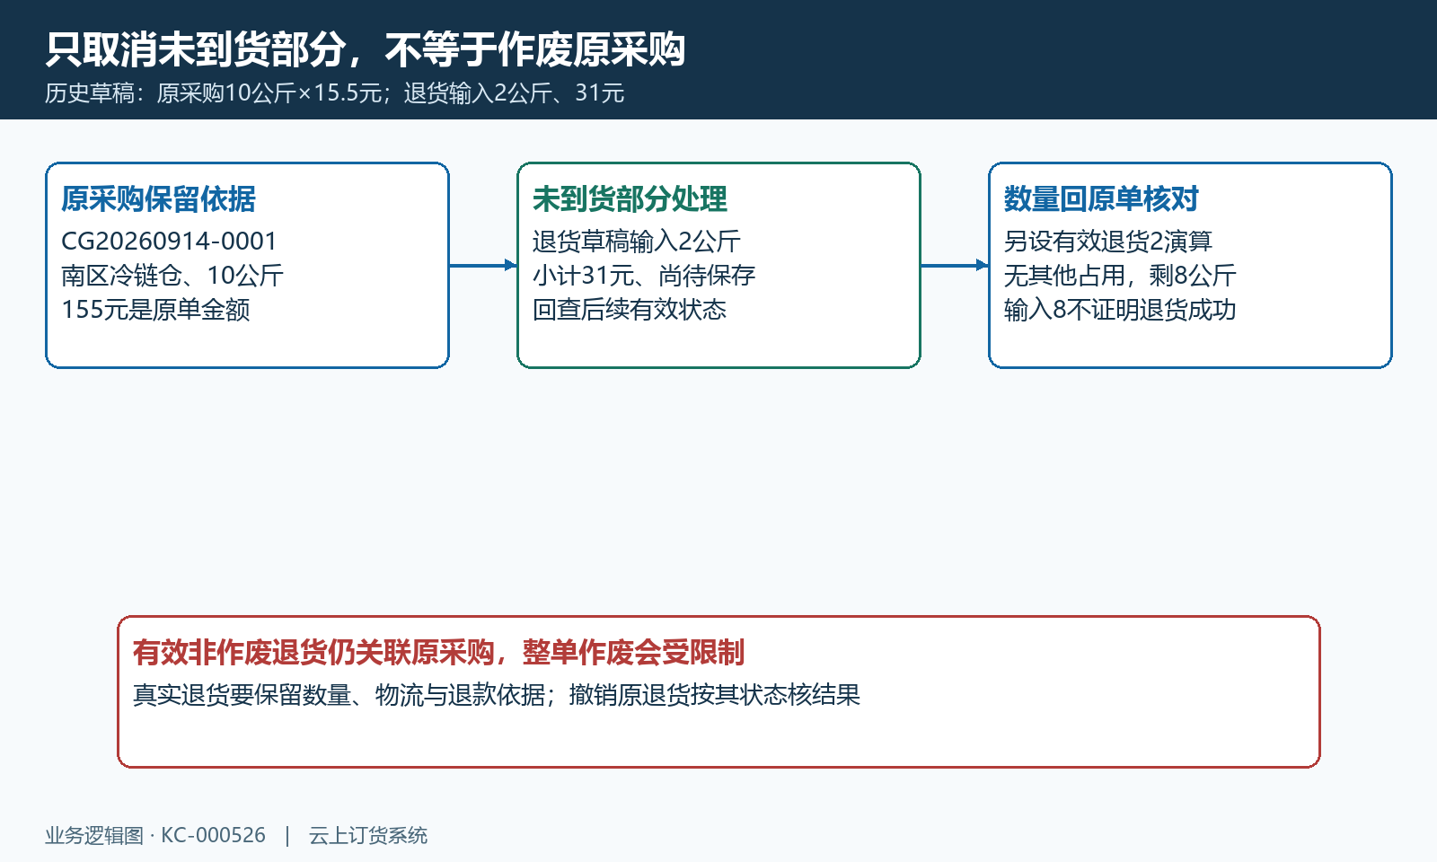
Task: Click the heading 原采购保留依据
Action: tap(158, 199)
